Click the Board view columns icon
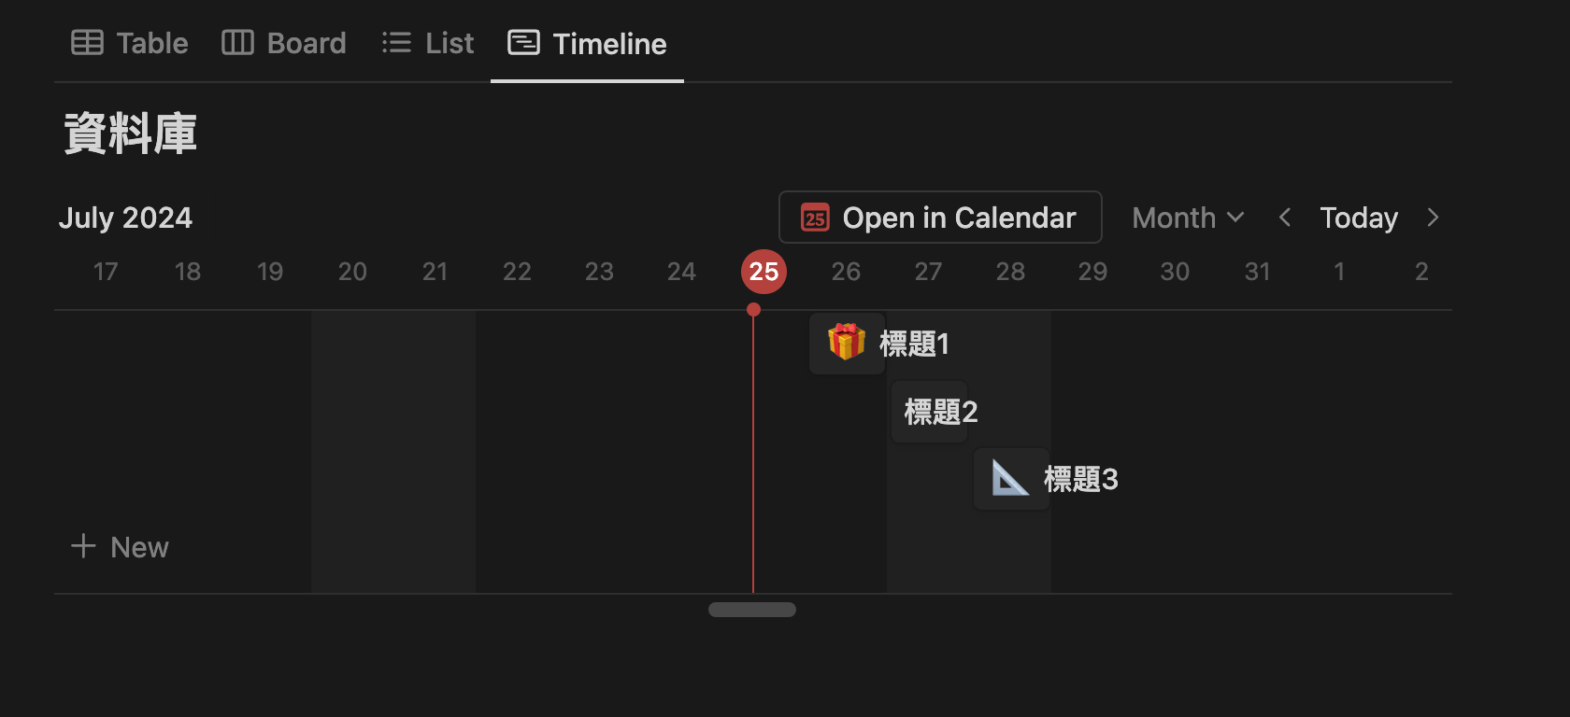Image resolution: width=1570 pixels, height=717 pixels. (x=237, y=43)
